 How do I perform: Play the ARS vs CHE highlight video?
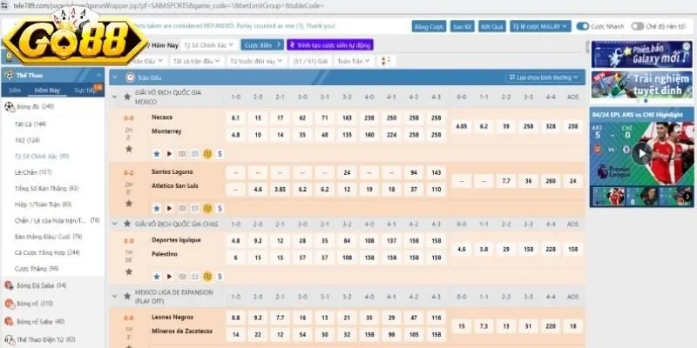tap(642, 153)
